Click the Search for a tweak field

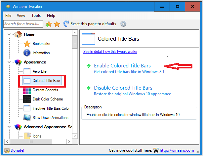23,24
